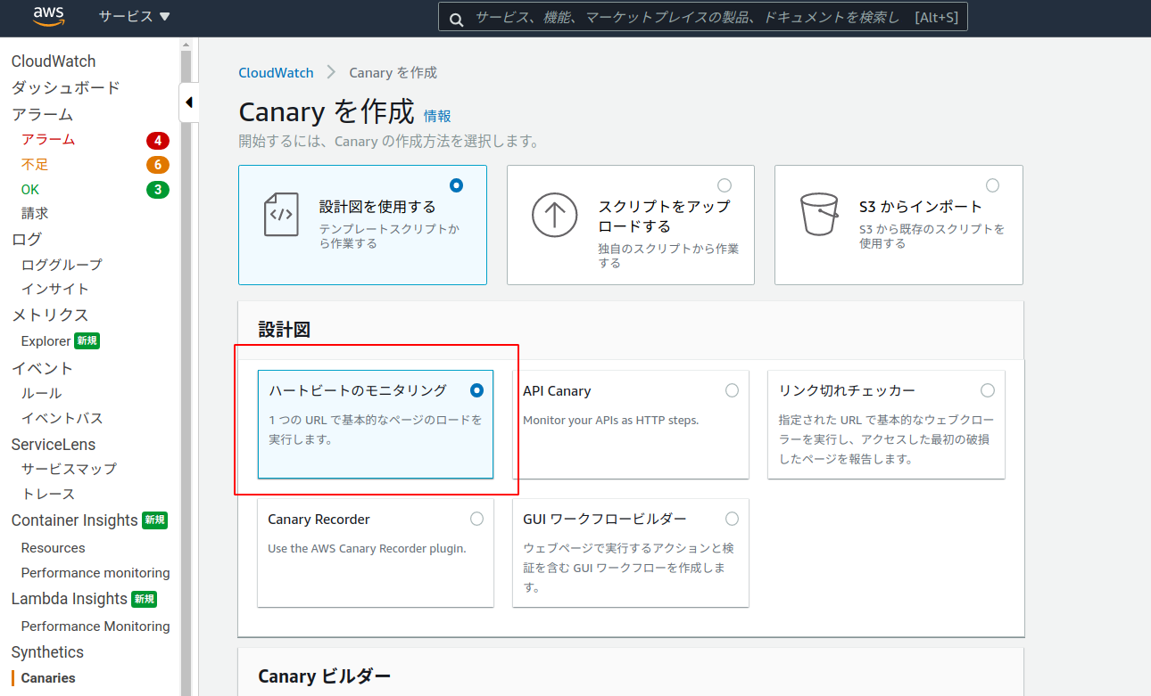
Task: Select the Canary Recorder radio button
Action: 476,519
